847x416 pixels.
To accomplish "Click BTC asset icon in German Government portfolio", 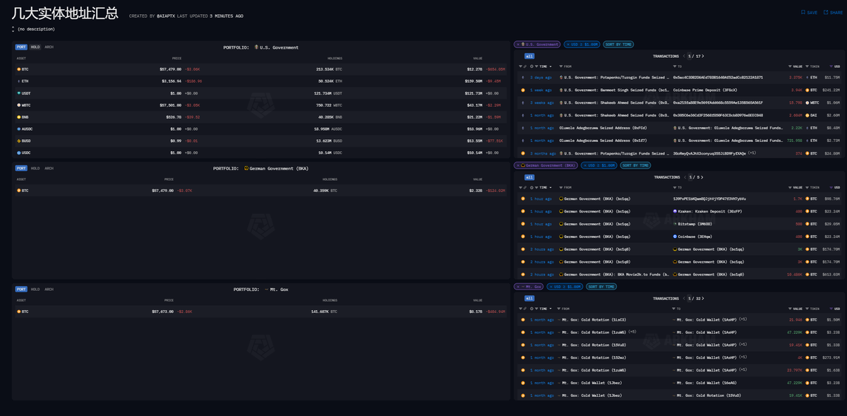I will pos(19,191).
